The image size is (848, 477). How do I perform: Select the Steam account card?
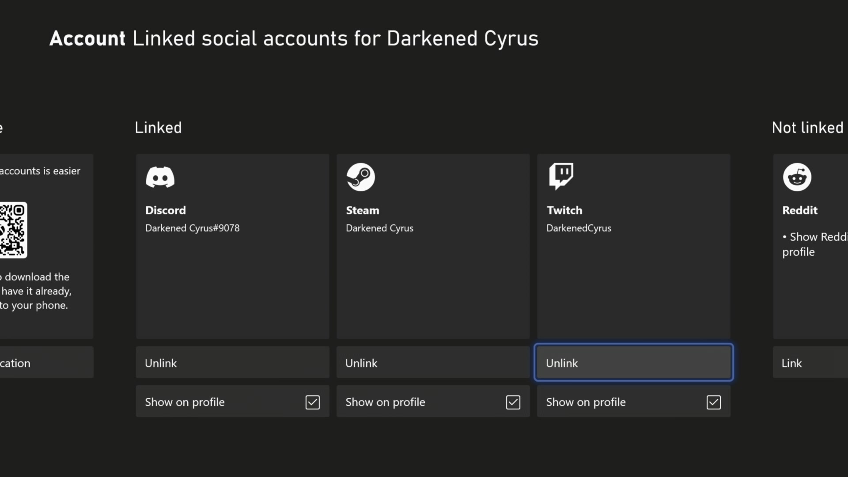point(432,245)
